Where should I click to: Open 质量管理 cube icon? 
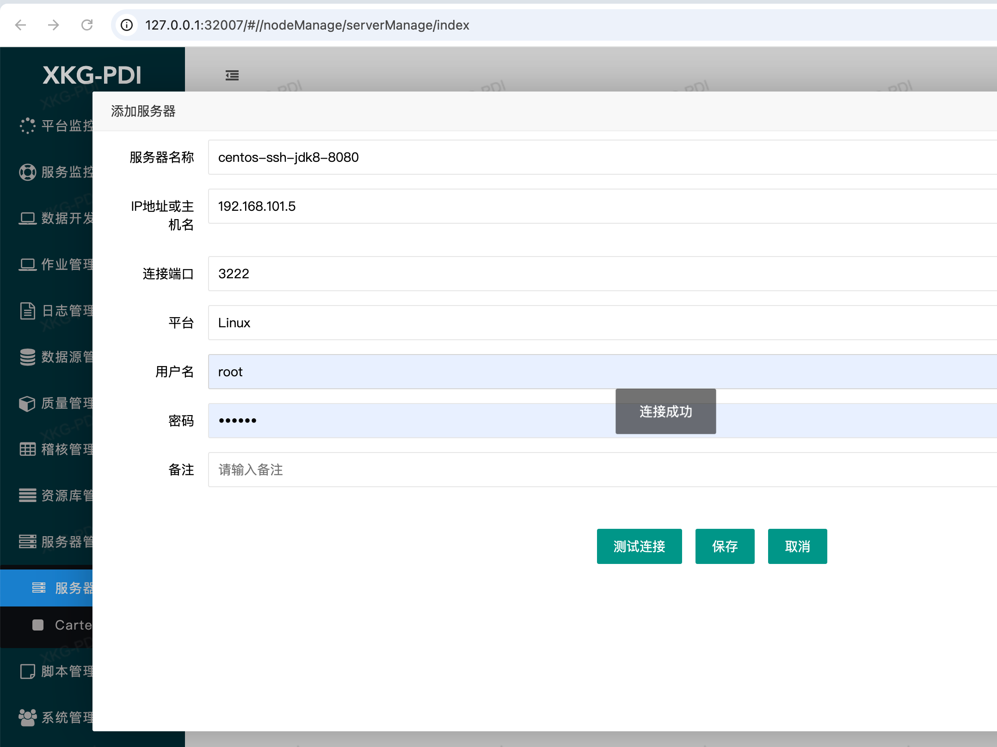click(x=28, y=403)
